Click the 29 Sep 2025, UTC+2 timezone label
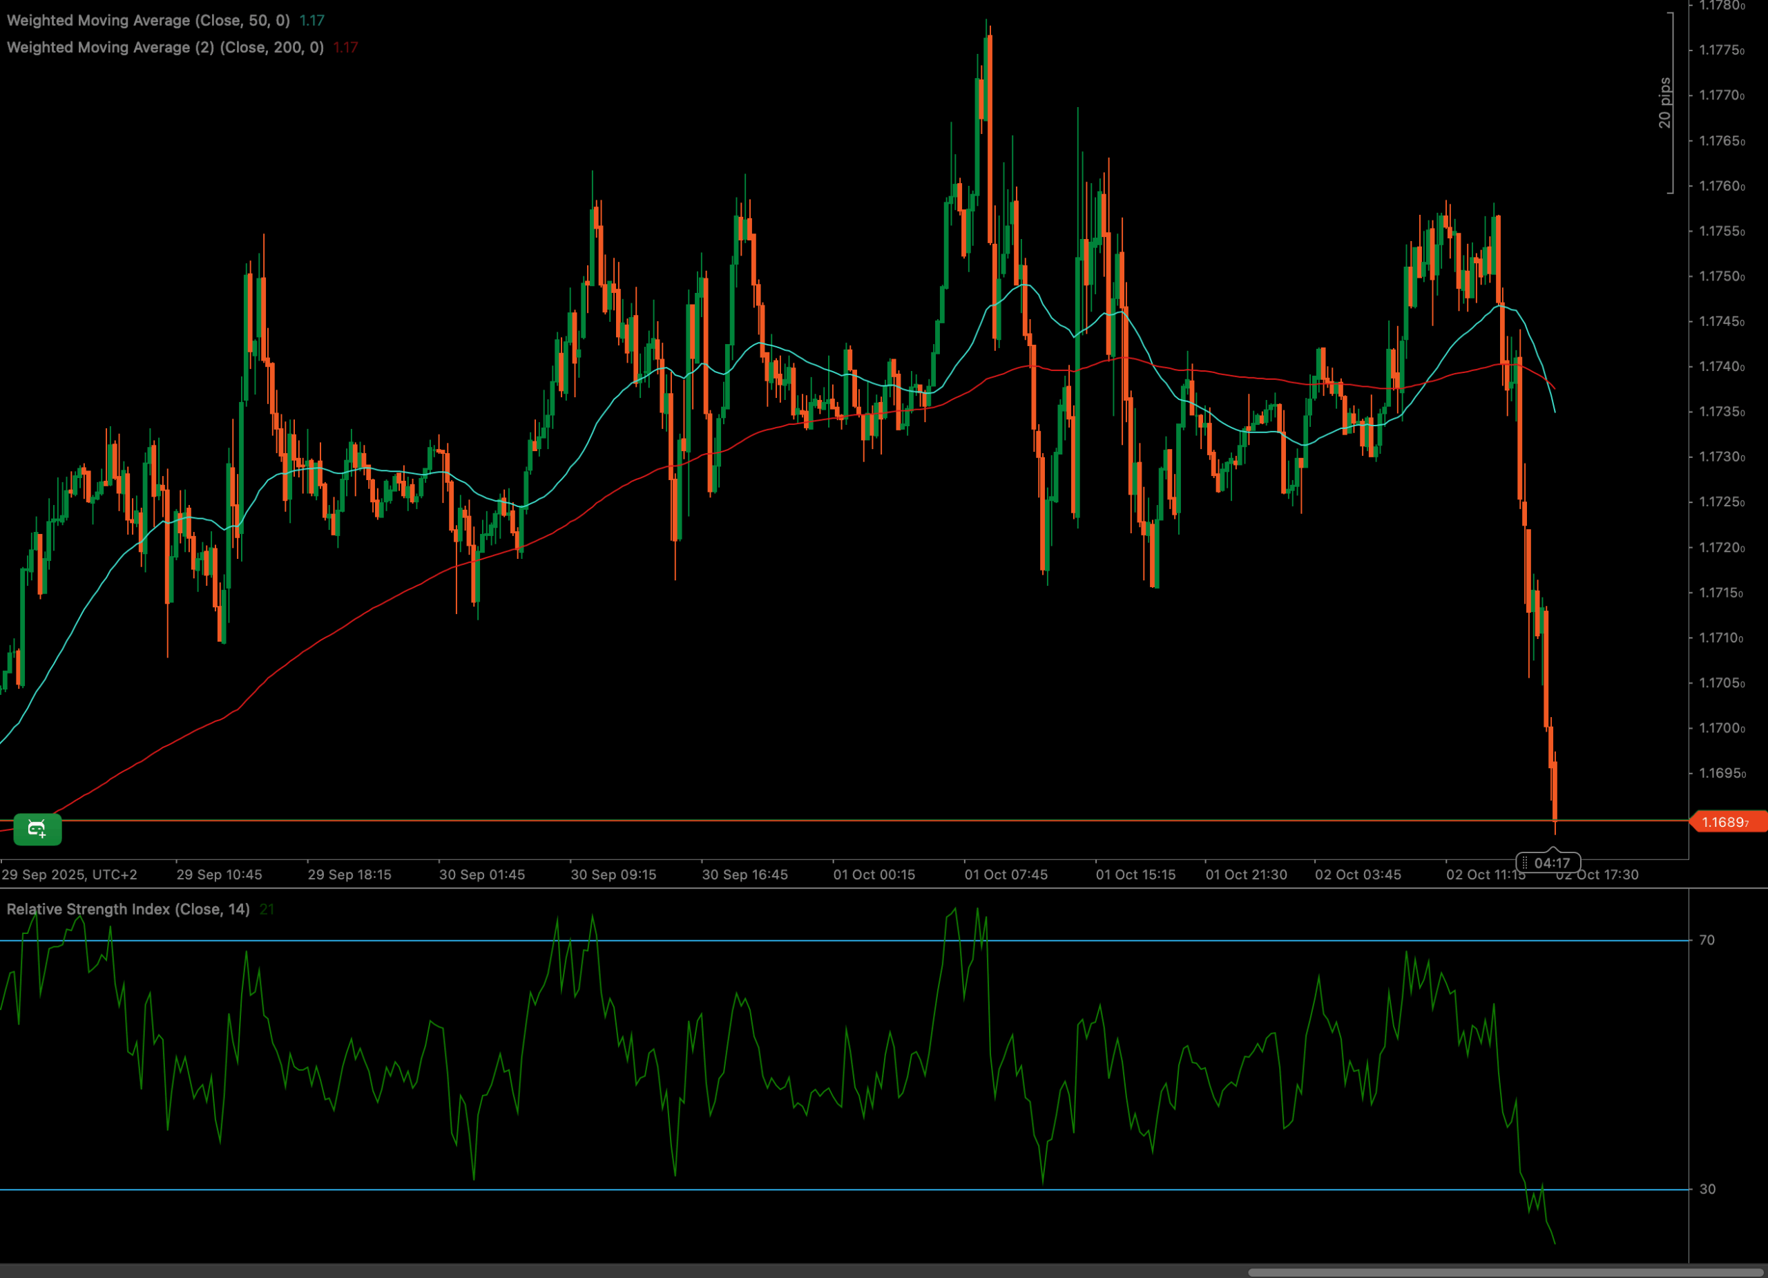 point(69,875)
